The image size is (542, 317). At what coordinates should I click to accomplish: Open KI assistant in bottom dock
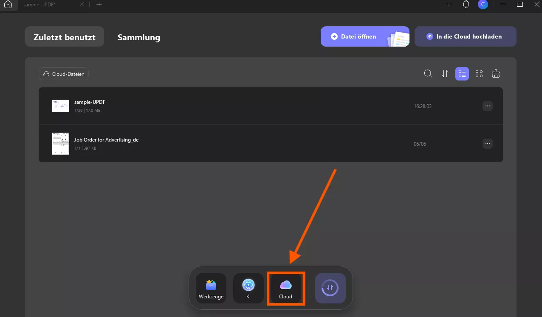click(x=248, y=288)
